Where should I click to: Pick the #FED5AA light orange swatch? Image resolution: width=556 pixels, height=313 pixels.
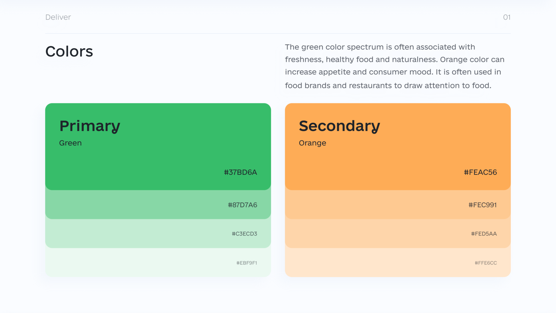(x=398, y=234)
